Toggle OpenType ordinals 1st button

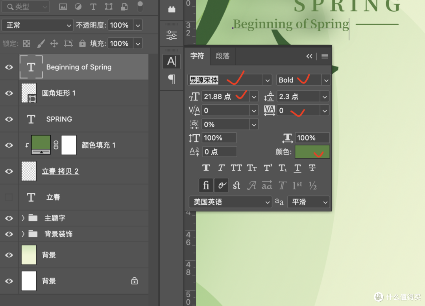(x=297, y=185)
